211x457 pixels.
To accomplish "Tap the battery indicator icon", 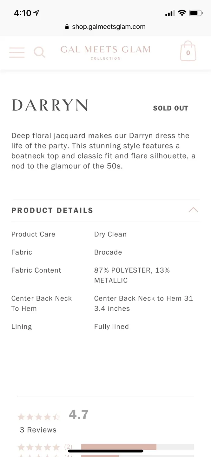I will 195,13.
